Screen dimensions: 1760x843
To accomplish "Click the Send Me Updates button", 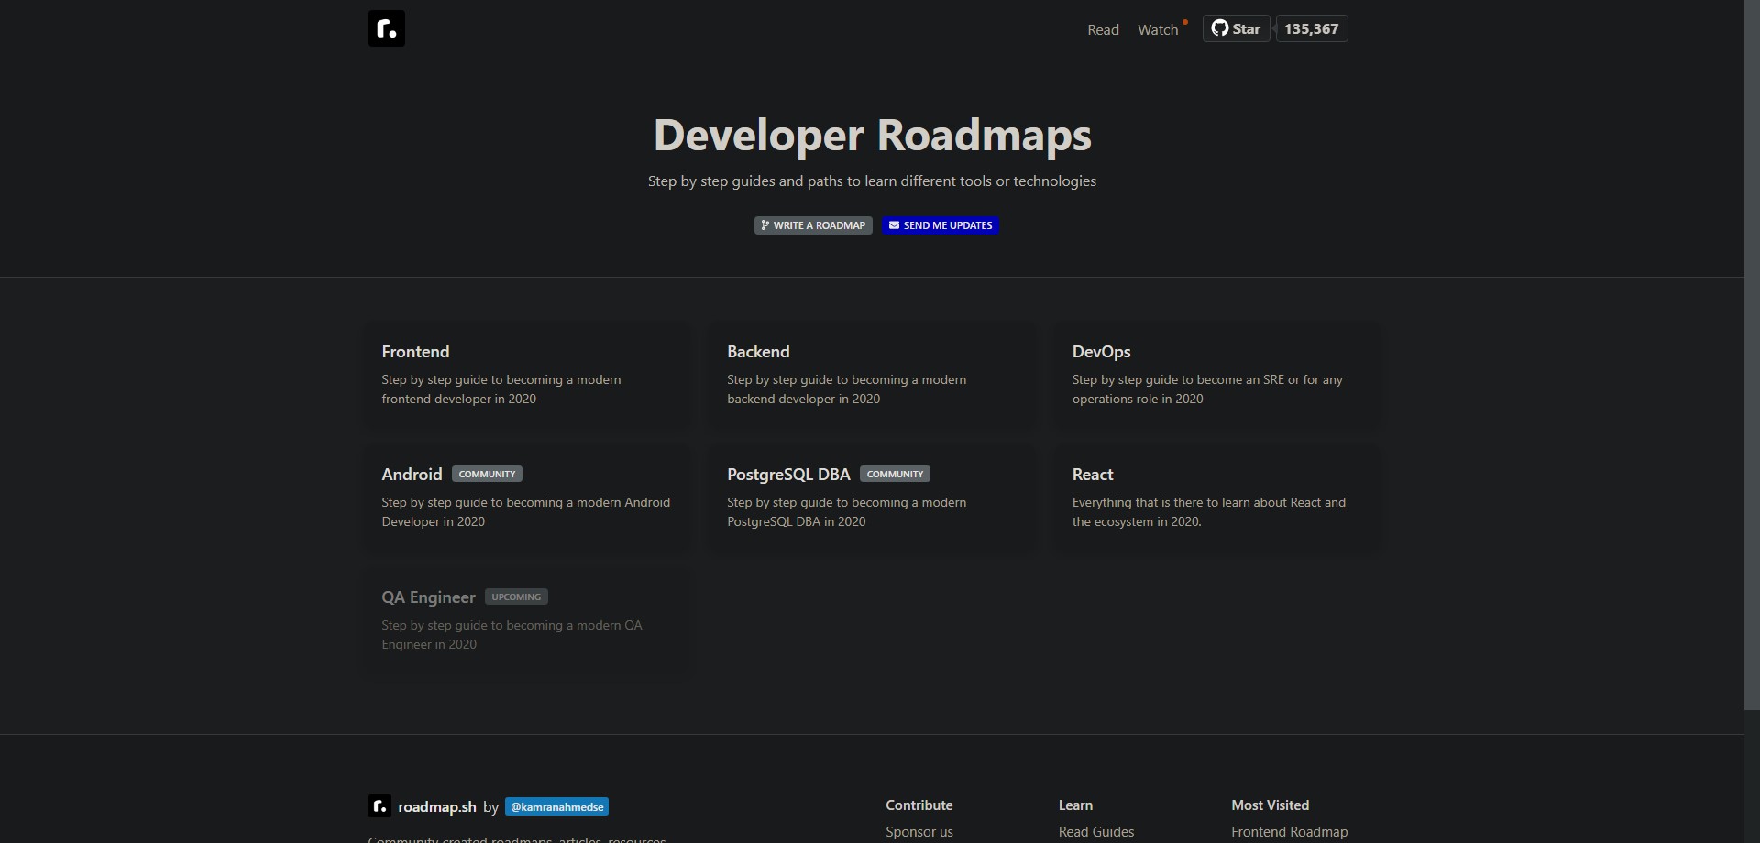I will [940, 225].
